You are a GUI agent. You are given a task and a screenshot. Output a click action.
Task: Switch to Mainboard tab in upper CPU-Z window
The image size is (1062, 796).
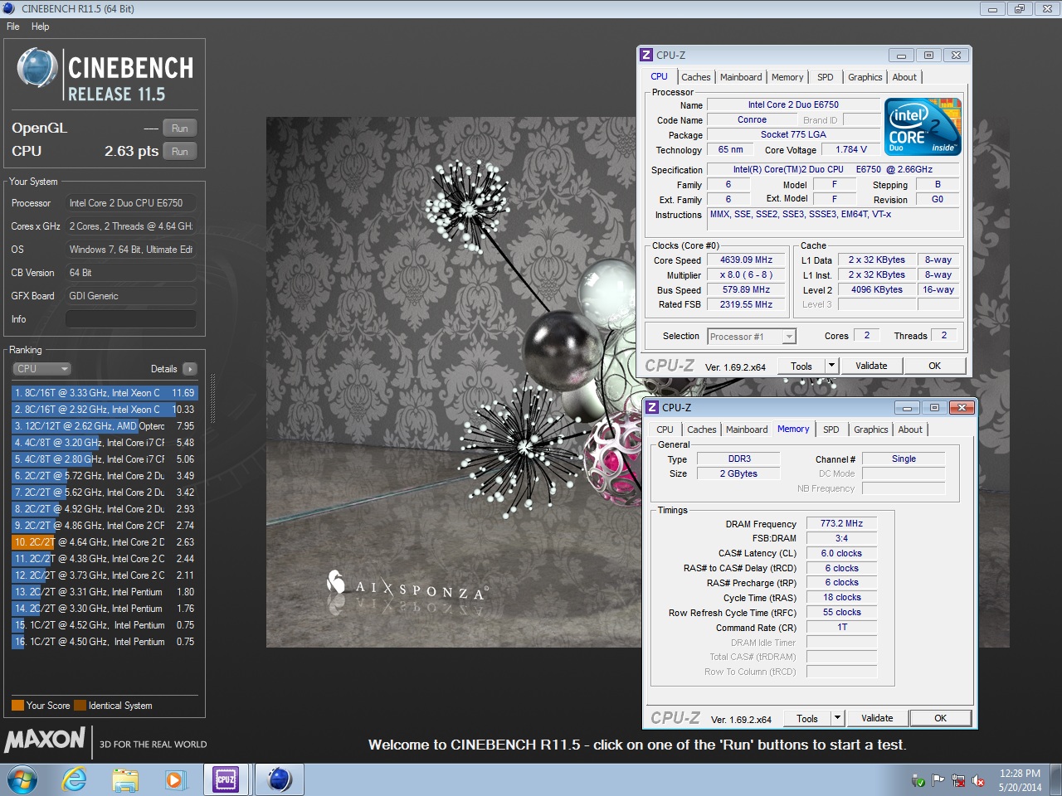point(741,77)
